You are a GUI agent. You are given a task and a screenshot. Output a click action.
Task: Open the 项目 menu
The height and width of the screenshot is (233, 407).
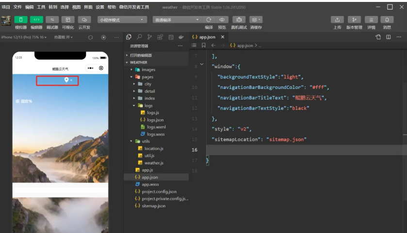6,7
